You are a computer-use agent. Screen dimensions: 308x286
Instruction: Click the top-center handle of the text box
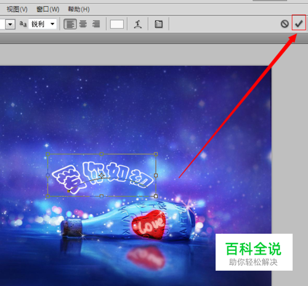click(x=102, y=154)
